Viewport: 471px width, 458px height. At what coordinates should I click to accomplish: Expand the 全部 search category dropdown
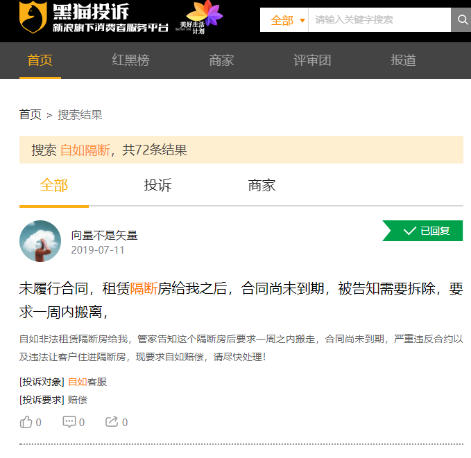(x=284, y=20)
